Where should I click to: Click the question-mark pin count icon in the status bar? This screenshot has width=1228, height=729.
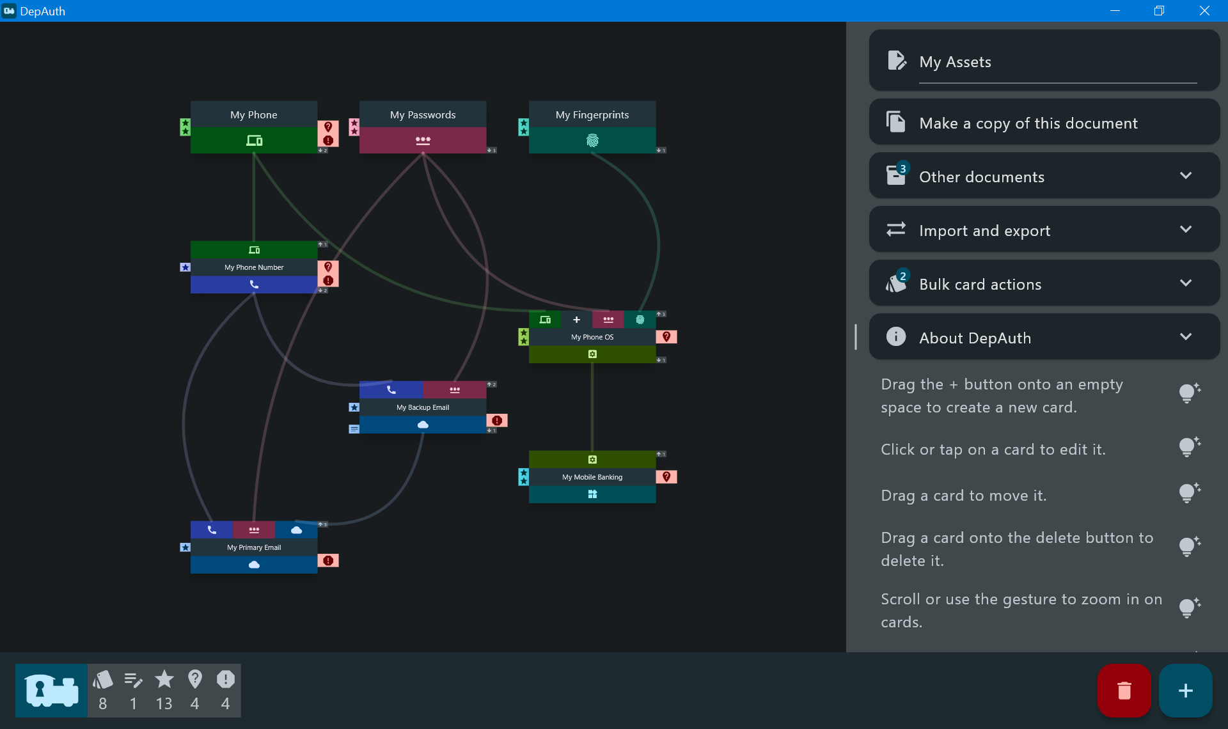pyautogui.click(x=195, y=680)
